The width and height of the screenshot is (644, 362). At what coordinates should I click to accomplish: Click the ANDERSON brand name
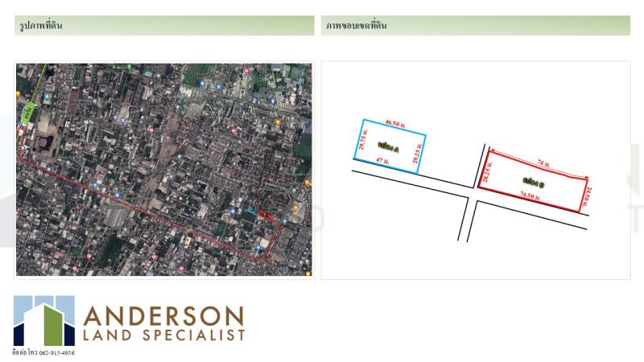pos(164,315)
